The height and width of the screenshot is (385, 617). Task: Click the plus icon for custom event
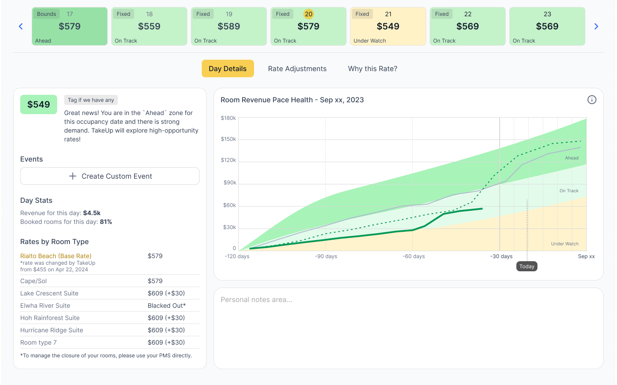(x=73, y=176)
